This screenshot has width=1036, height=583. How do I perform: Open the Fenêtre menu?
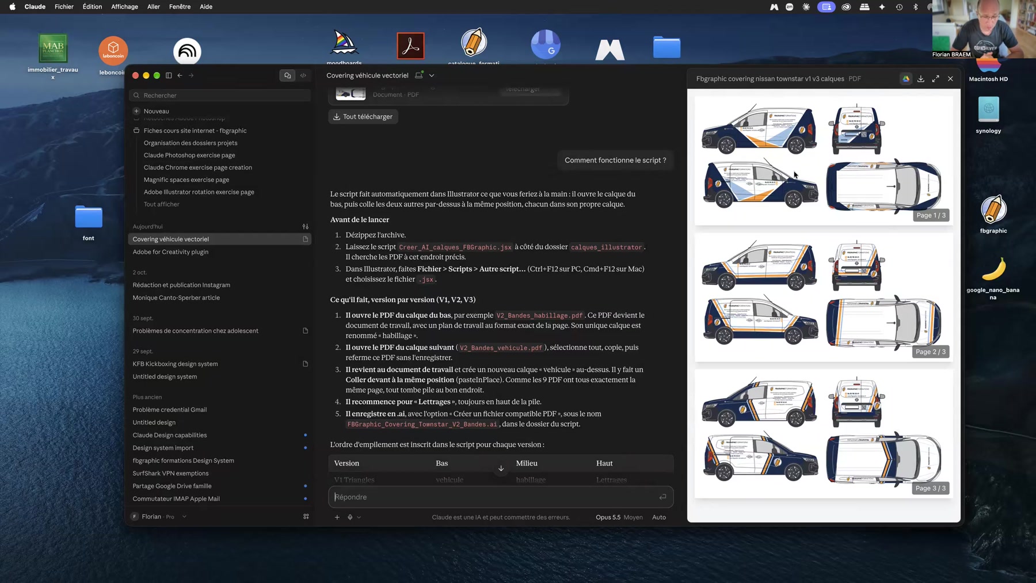(180, 7)
